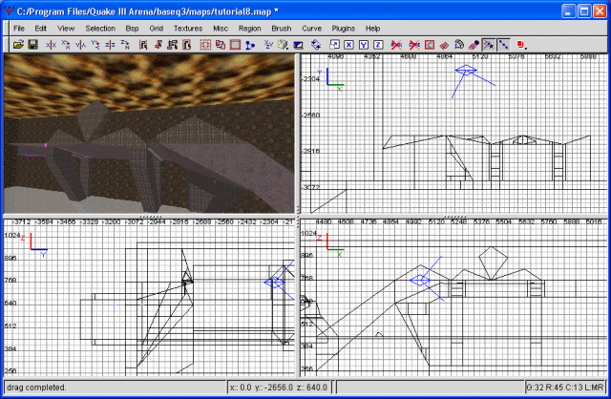Open the Selection menu
Image resolution: width=611 pixels, height=399 pixels.
100,29
